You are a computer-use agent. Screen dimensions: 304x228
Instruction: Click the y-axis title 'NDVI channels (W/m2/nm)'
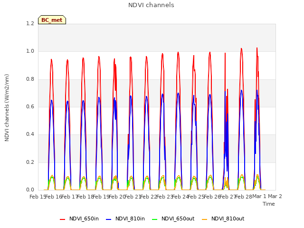coord(7,108)
